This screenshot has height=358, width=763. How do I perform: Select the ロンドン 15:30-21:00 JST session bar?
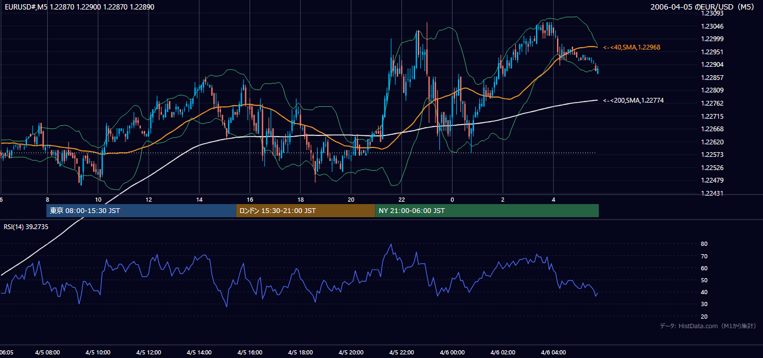coord(306,211)
